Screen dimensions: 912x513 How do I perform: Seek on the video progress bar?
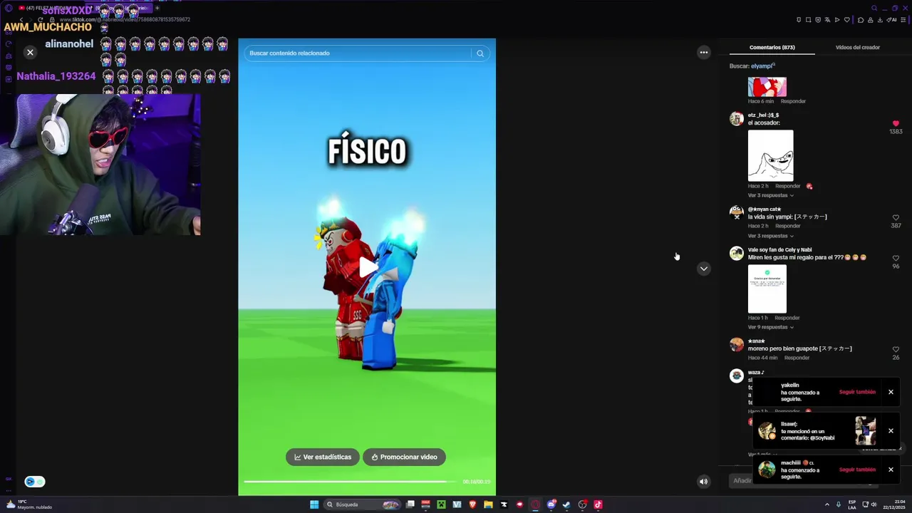pos(349,482)
